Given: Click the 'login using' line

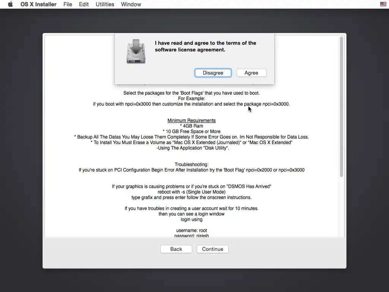Looking at the screenshot, I should point(191,219).
